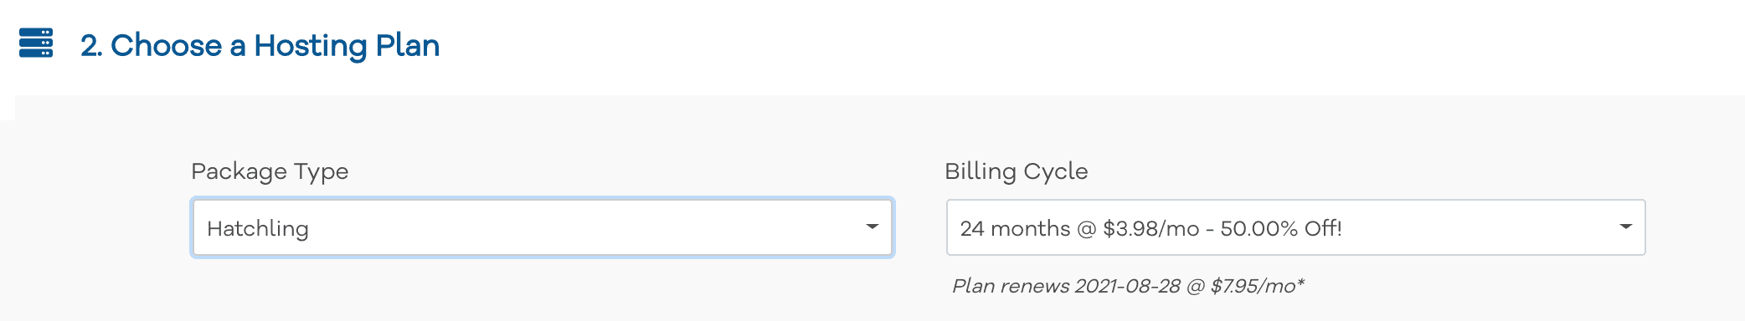Click the caret arrow in the Hatchling select box

[872, 227]
